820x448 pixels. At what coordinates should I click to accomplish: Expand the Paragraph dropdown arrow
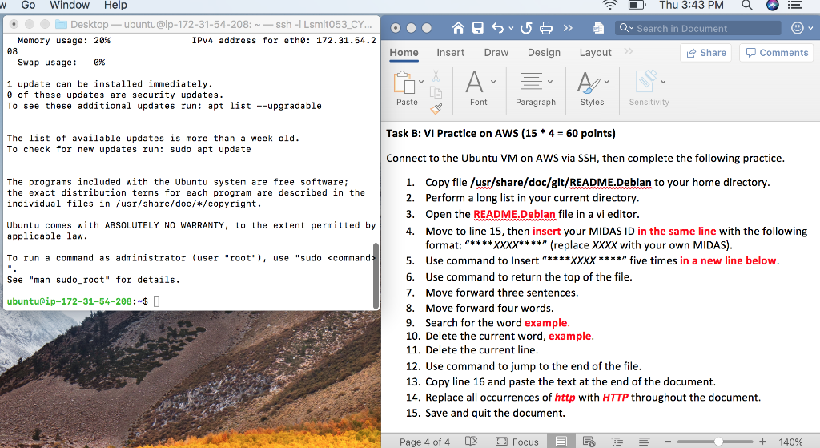(549, 82)
